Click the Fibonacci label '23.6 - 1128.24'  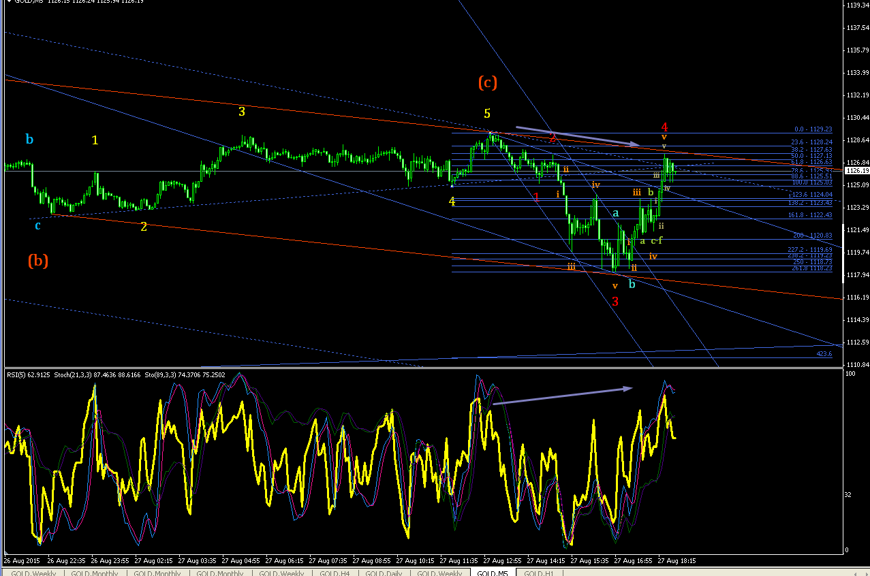point(812,142)
